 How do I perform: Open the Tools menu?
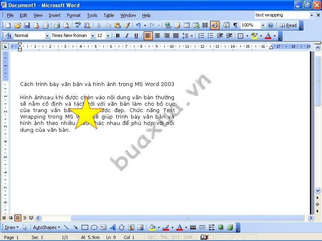pyautogui.click(x=92, y=15)
